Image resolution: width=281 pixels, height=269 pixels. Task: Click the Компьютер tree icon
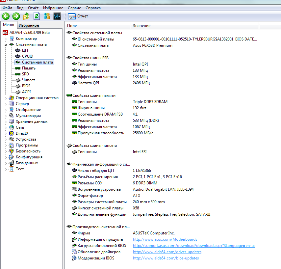(12, 39)
